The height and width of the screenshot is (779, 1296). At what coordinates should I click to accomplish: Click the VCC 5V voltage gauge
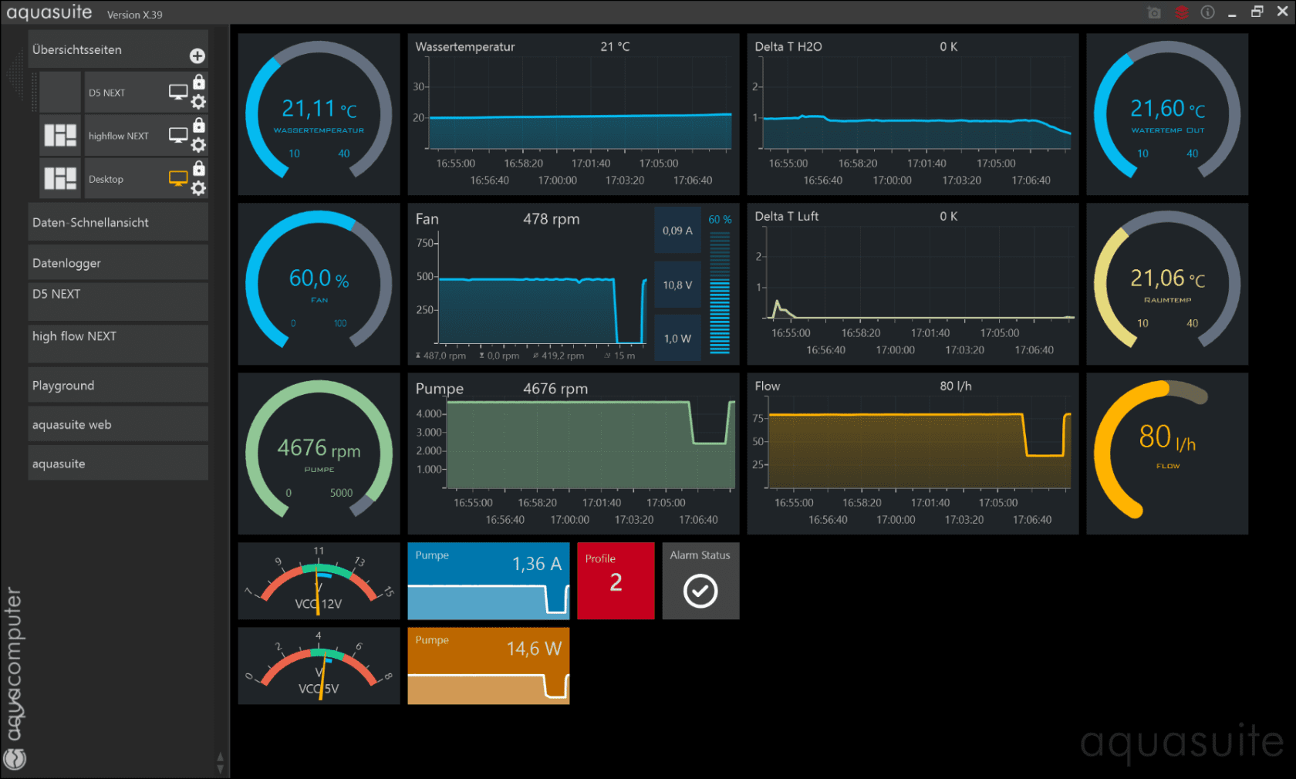(x=319, y=666)
